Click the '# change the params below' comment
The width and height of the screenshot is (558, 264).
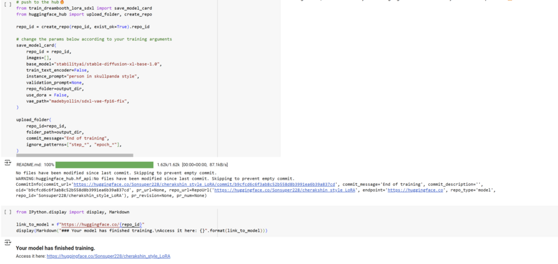point(94,39)
